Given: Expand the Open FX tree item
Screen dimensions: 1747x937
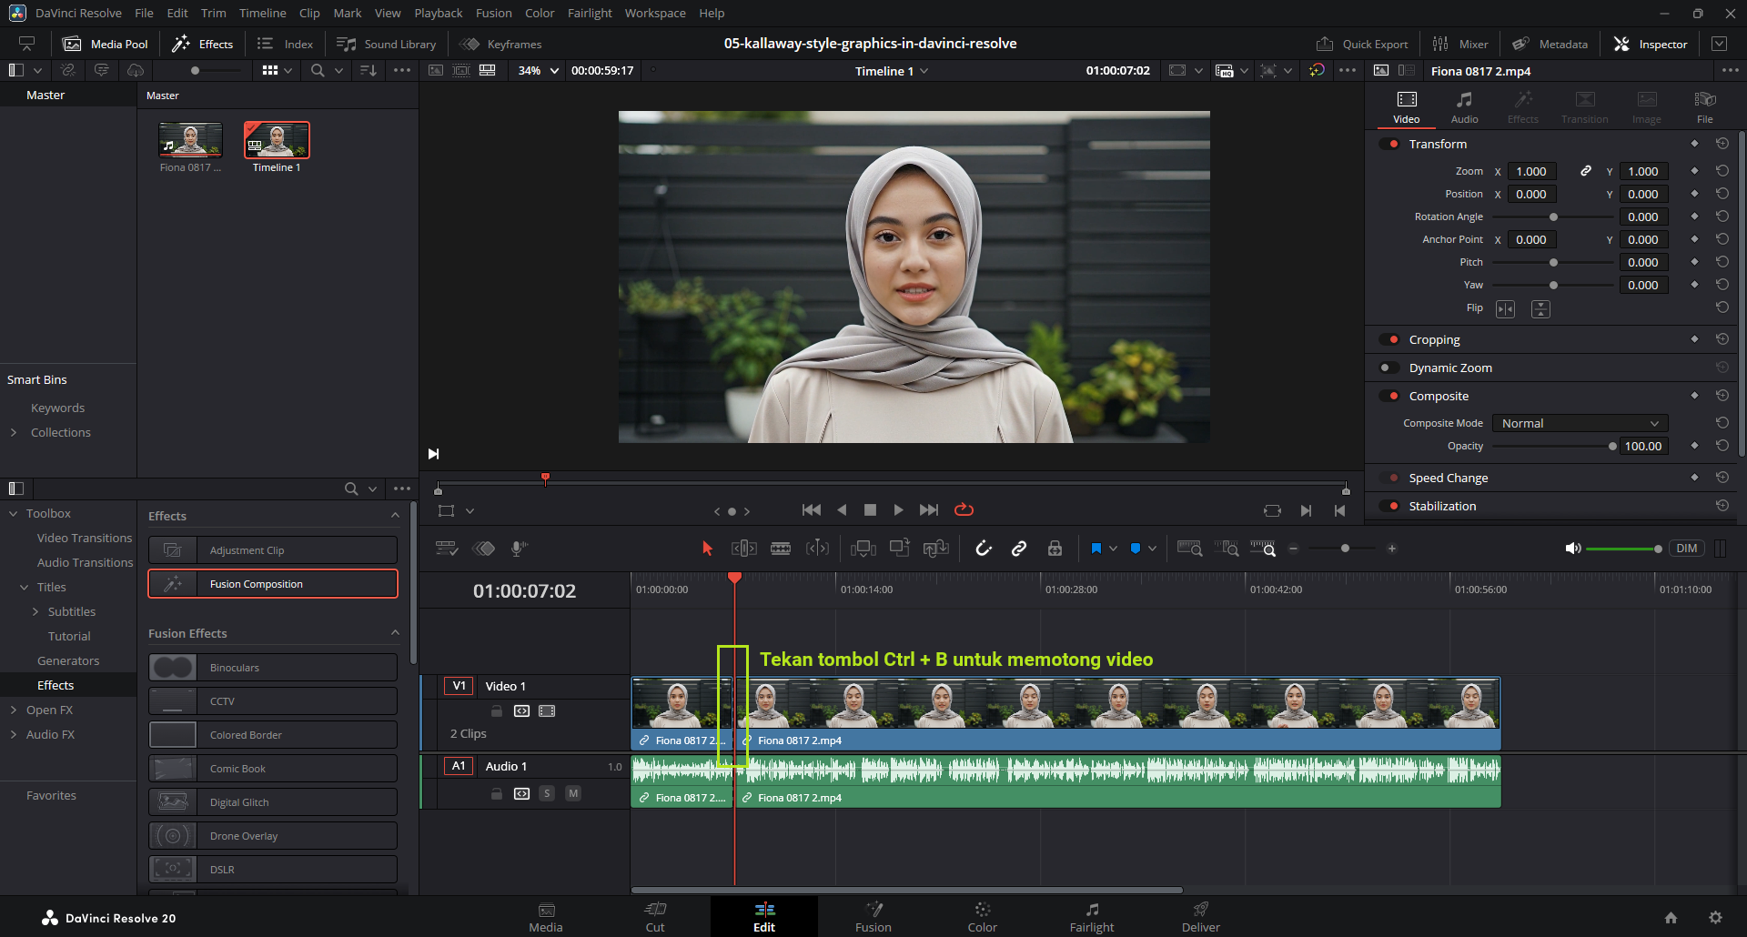Looking at the screenshot, I should 14,710.
